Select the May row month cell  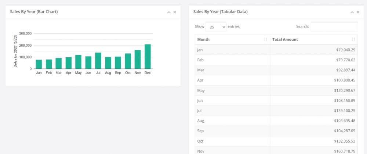tap(232, 90)
